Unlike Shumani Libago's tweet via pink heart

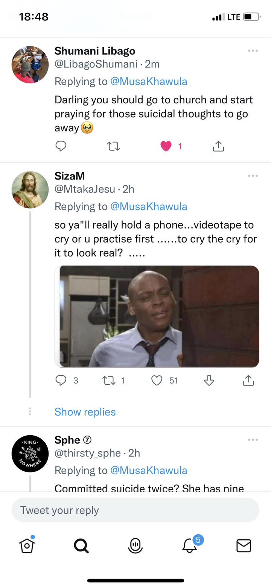pyautogui.click(x=166, y=146)
